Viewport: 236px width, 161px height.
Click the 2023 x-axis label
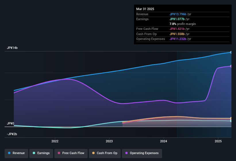109,141
